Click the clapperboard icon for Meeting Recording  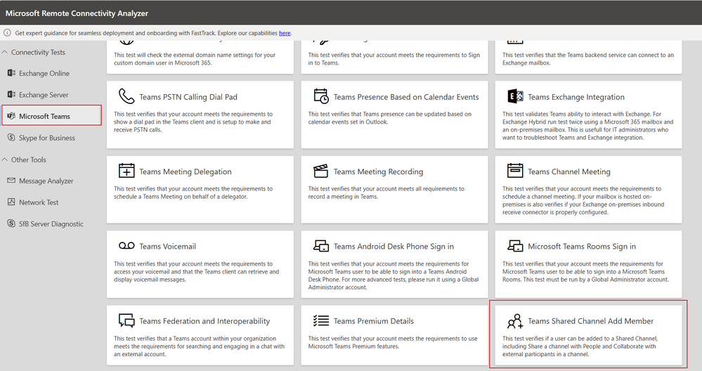320,171
